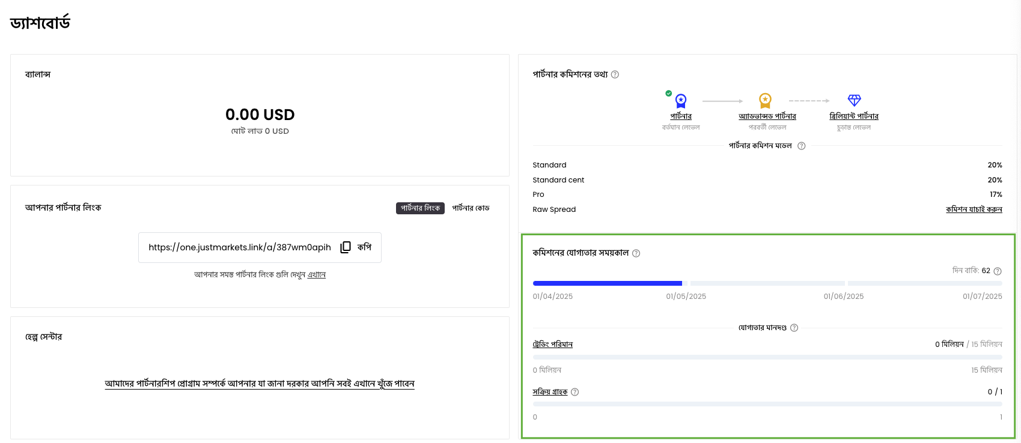The width and height of the screenshot is (1021, 443).
Task: Select the পার্টনার লিংক tab
Action: (420, 208)
